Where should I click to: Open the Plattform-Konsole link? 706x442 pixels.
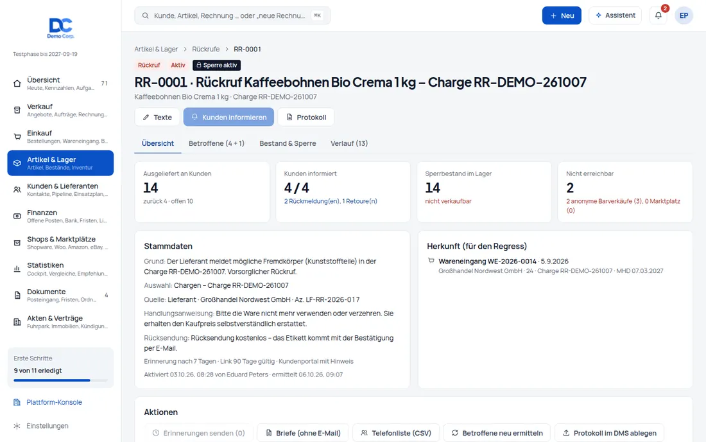[54, 402]
